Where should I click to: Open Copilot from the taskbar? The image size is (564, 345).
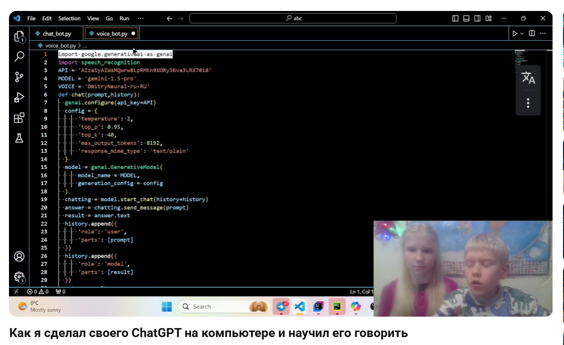click(x=355, y=307)
